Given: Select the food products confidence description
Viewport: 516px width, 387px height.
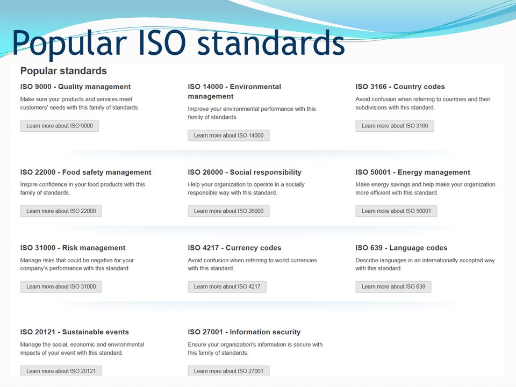Looking at the screenshot, I should click(x=83, y=189).
